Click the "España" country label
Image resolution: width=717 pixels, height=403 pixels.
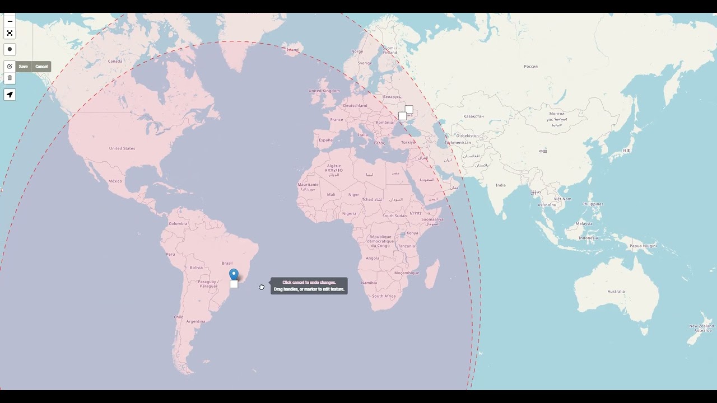(x=325, y=140)
